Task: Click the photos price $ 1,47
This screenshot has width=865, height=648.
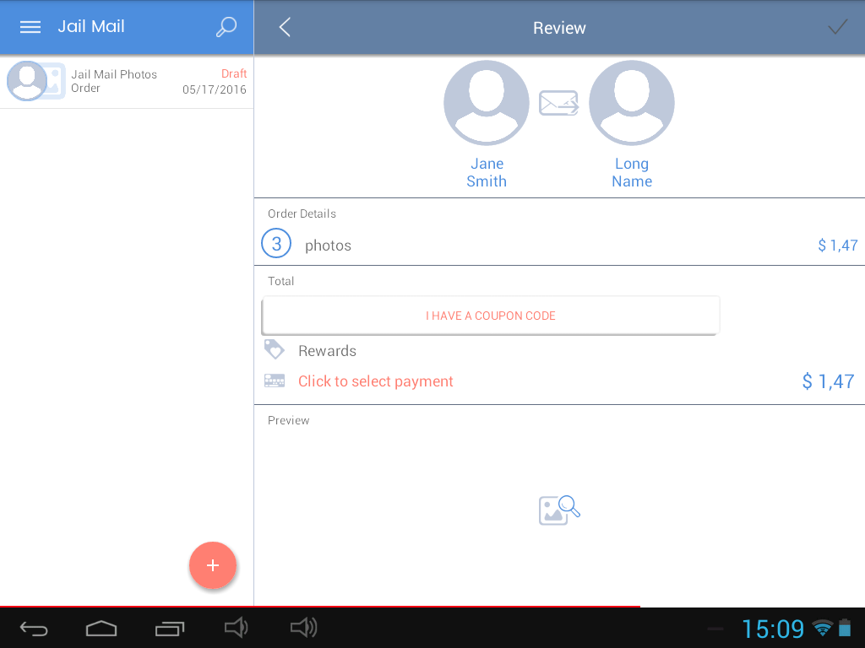Action: coord(837,246)
